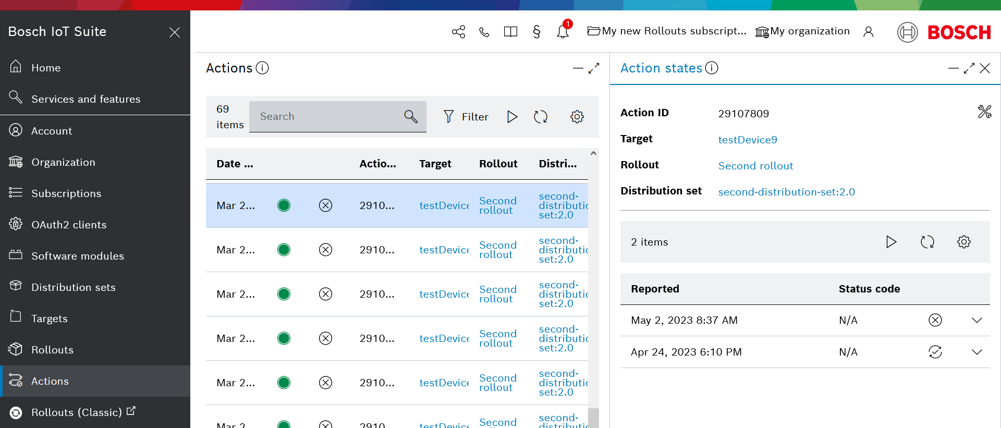Screen dimensions: 1001x428
Task: Refresh the Actions list
Action: (541, 117)
